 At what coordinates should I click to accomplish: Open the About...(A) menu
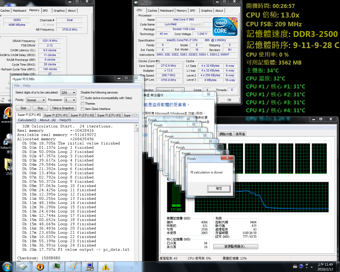[x=48, y=120]
